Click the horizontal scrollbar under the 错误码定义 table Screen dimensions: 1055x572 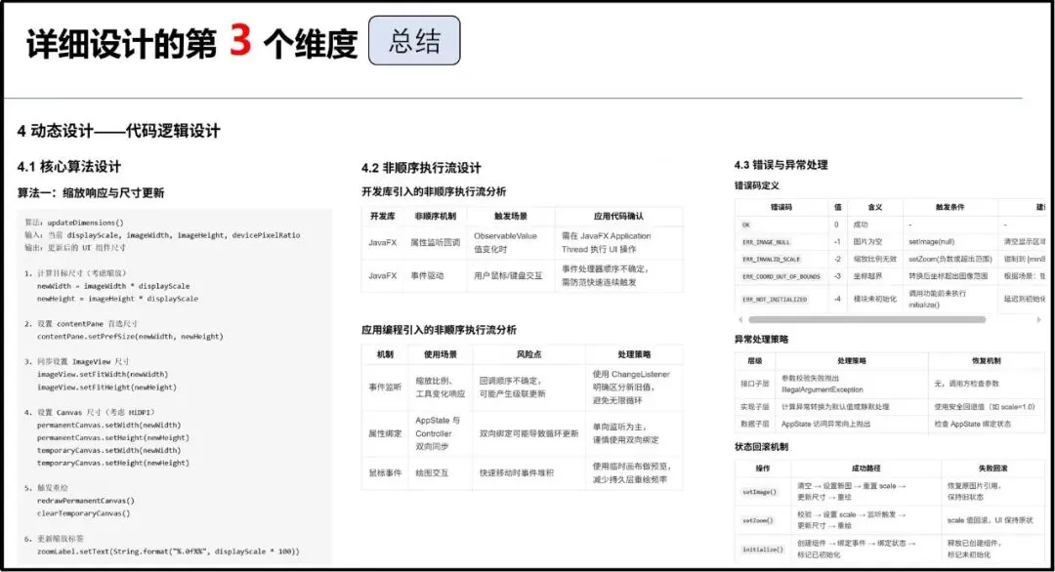click(866, 320)
